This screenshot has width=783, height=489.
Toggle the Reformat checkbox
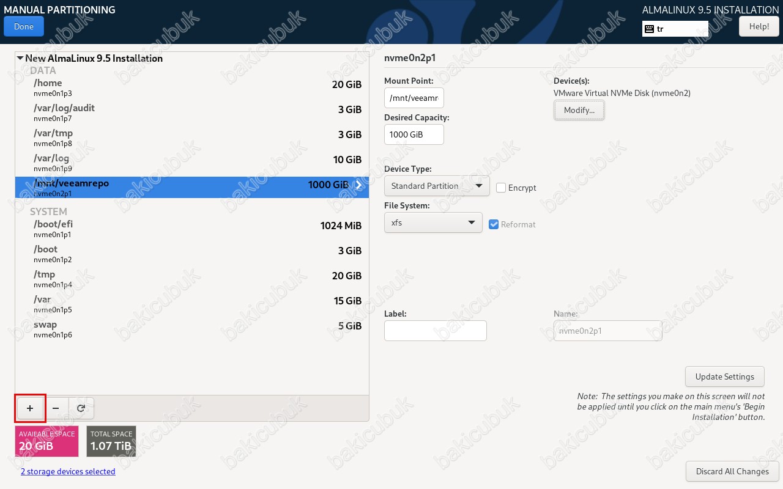(x=494, y=224)
